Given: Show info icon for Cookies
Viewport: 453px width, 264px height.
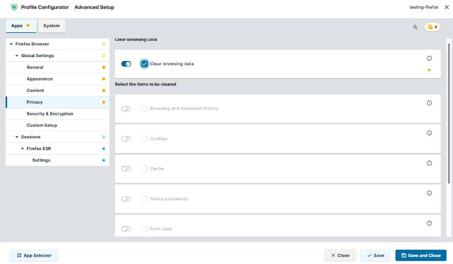Looking at the screenshot, I should (x=430, y=133).
